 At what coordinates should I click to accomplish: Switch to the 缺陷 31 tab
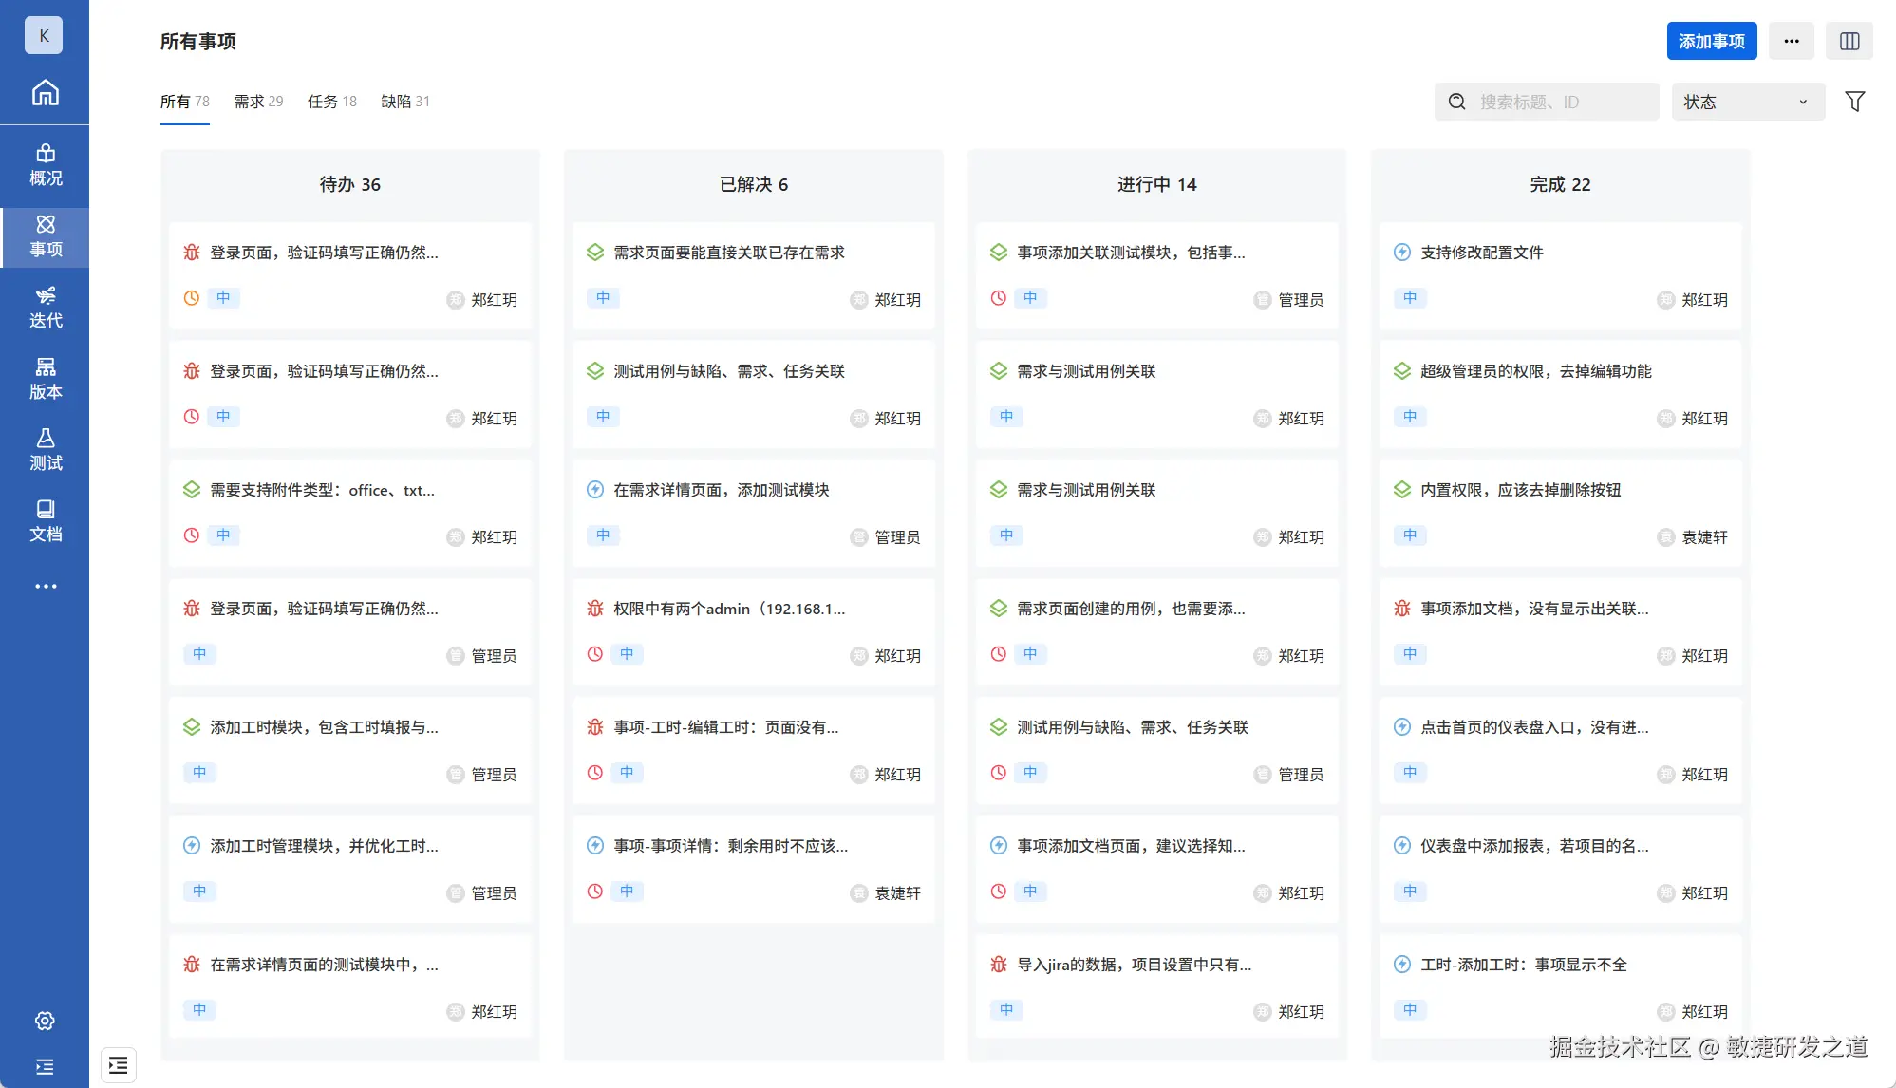click(405, 102)
